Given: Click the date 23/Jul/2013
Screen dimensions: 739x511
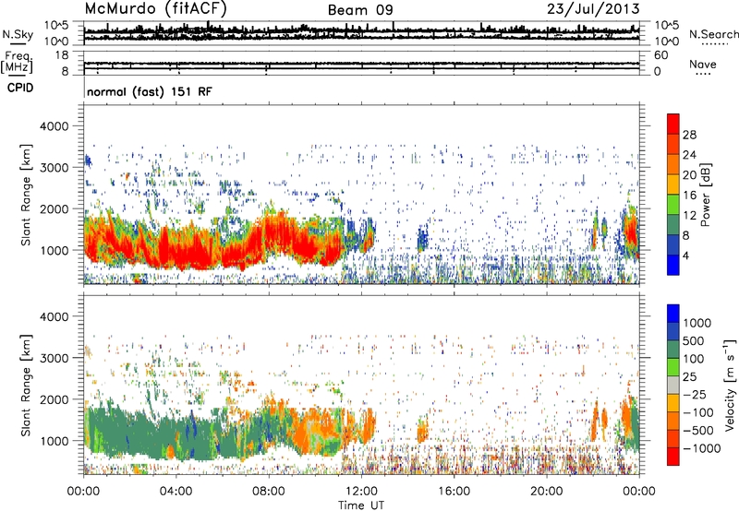Looking at the screenshot, I should click(x=593, y=9).
